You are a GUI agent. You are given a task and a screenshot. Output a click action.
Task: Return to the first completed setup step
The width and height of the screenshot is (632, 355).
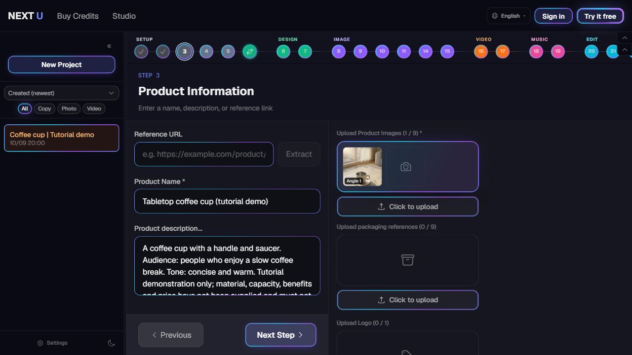[141, 51]
